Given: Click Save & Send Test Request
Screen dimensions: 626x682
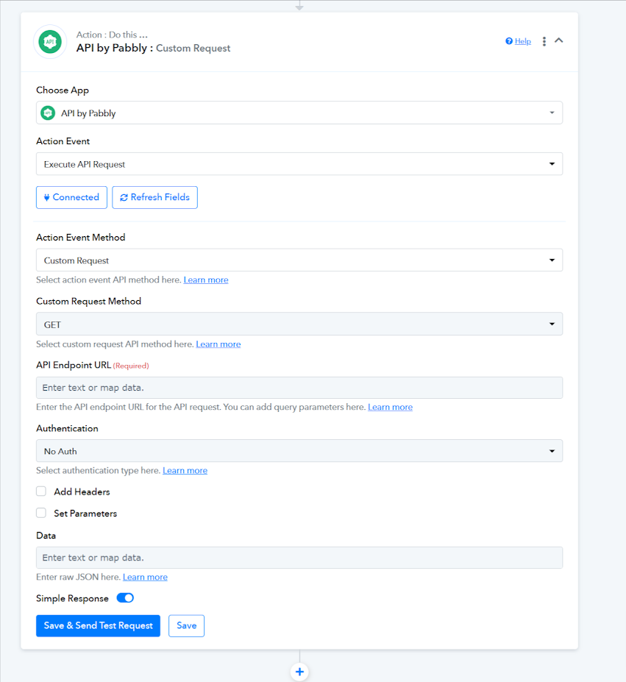Looking at the screenshot, I should tap(99, 626).
